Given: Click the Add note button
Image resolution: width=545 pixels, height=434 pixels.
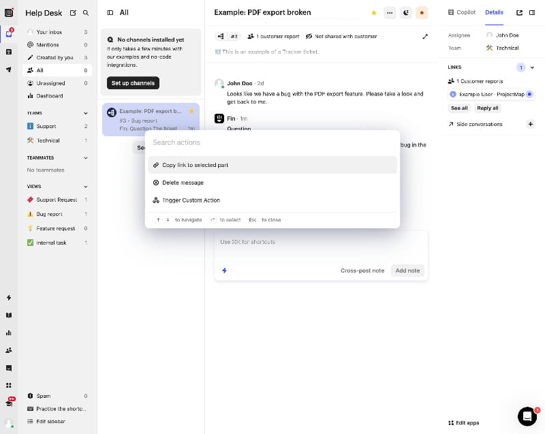Looking at the screenshot, I should pos(407,270).
